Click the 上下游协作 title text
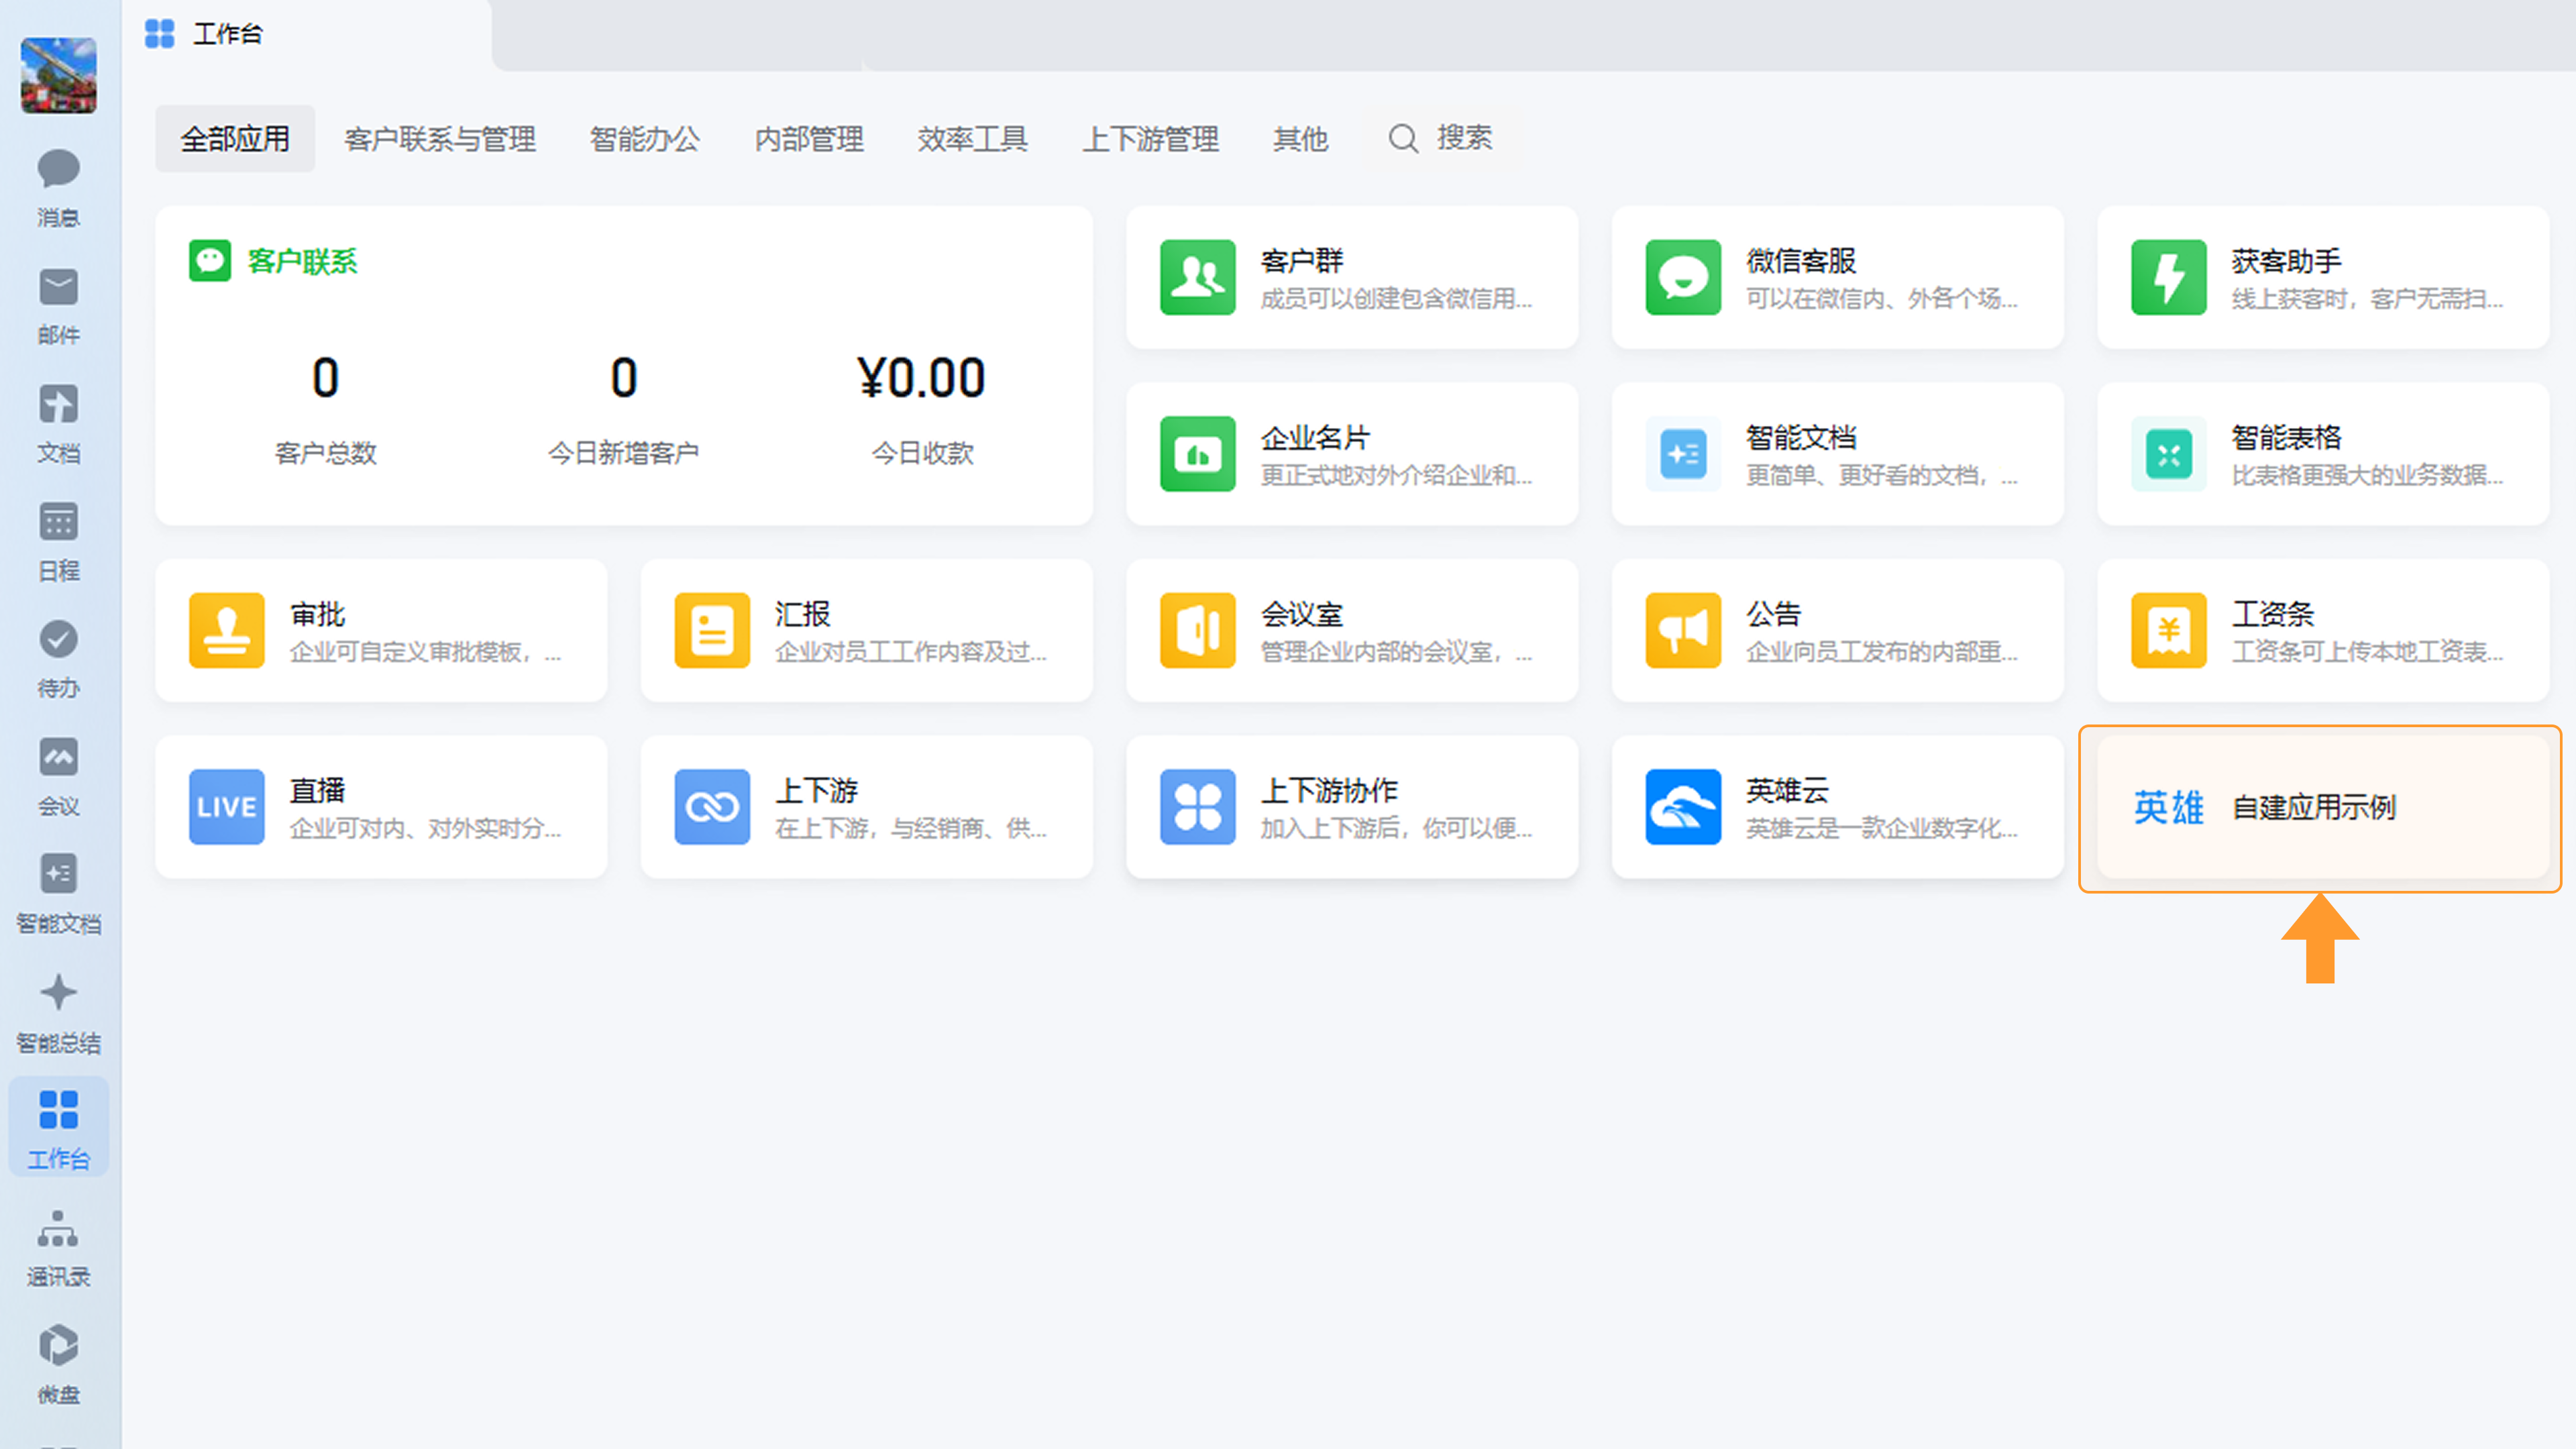Screen dimensions: 2576x1449 pos(1329,790)
